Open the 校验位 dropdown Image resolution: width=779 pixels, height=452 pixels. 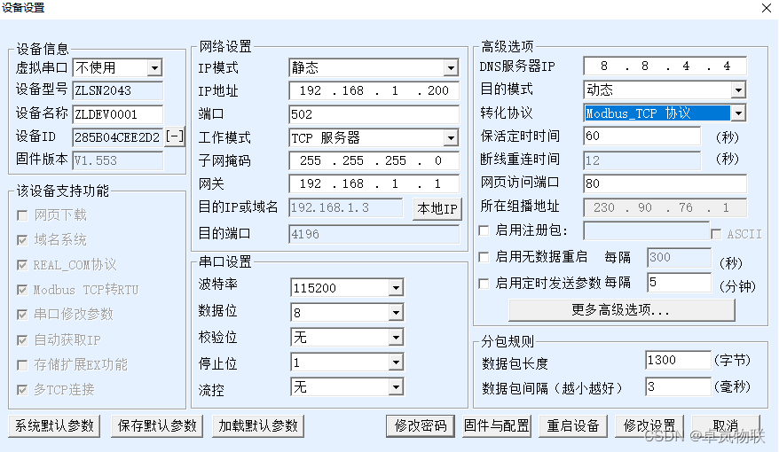396,338
